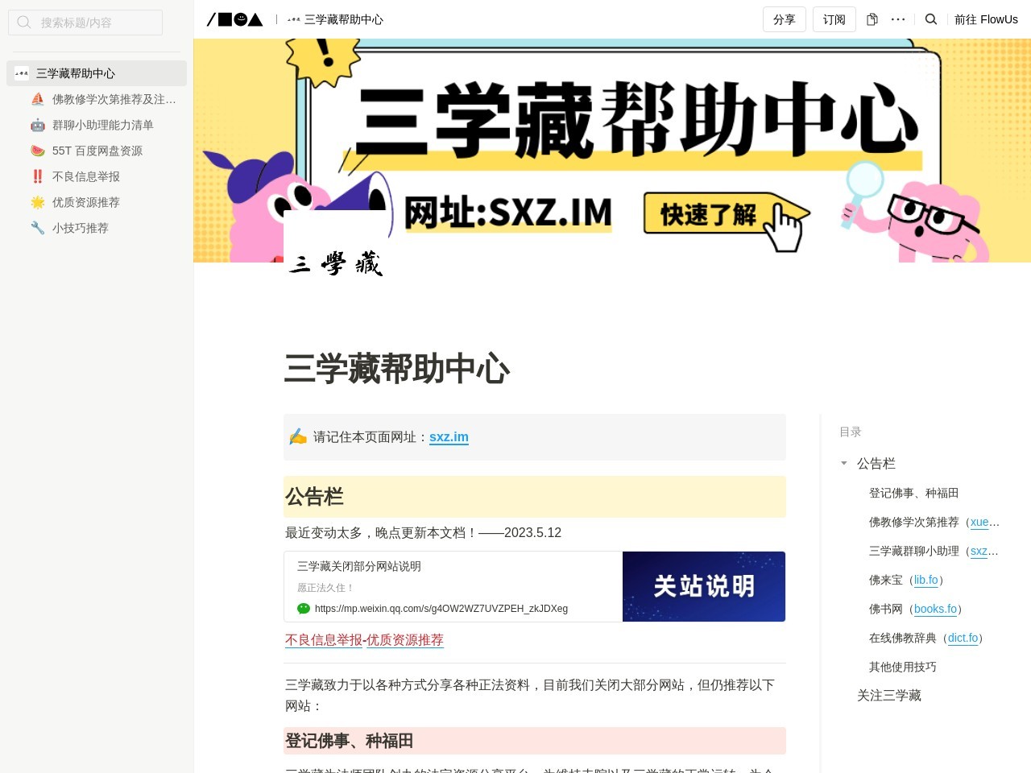Open the more options ellipsis menu
The height and width of the screenshot is (773, 1031).
point(898,19)
